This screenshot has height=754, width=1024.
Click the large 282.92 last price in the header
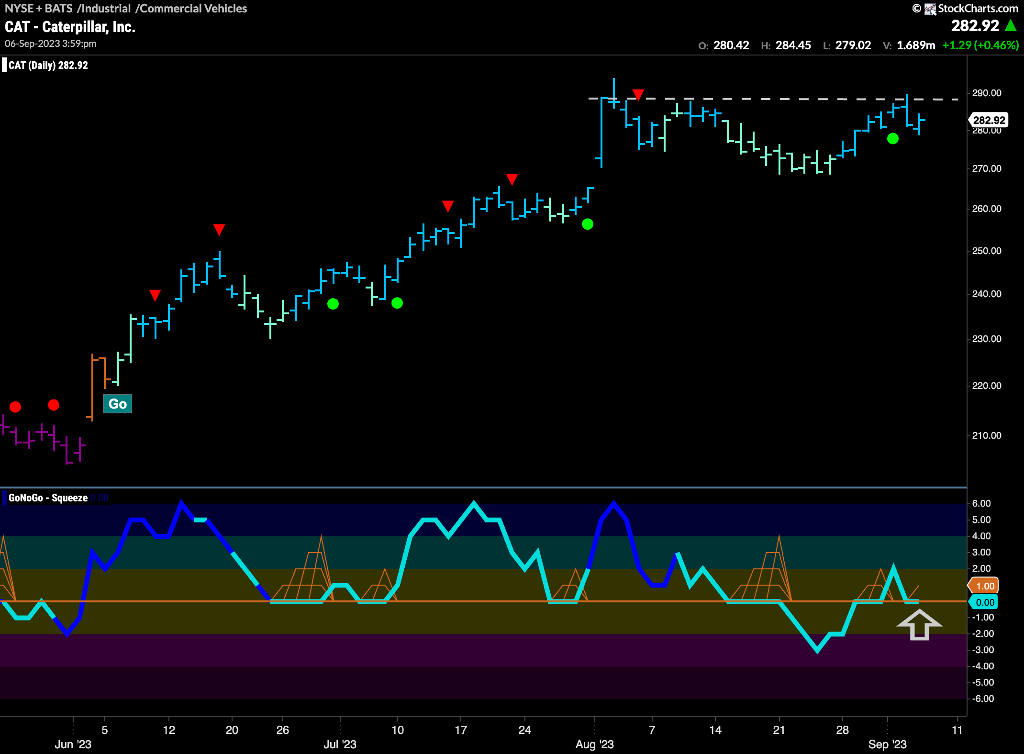(975, 25)
